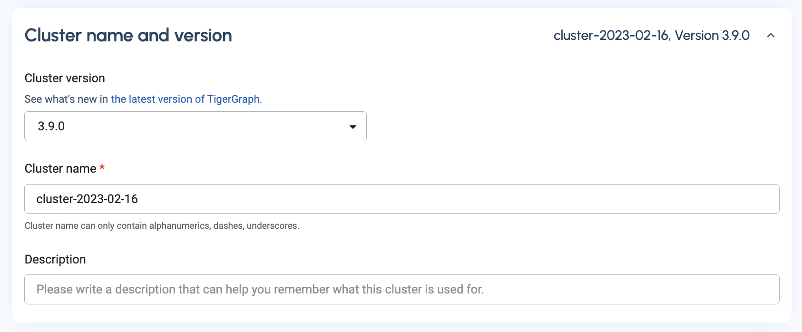Click the Cluster version label
The image size is (802, 332).
pos(65,78)
